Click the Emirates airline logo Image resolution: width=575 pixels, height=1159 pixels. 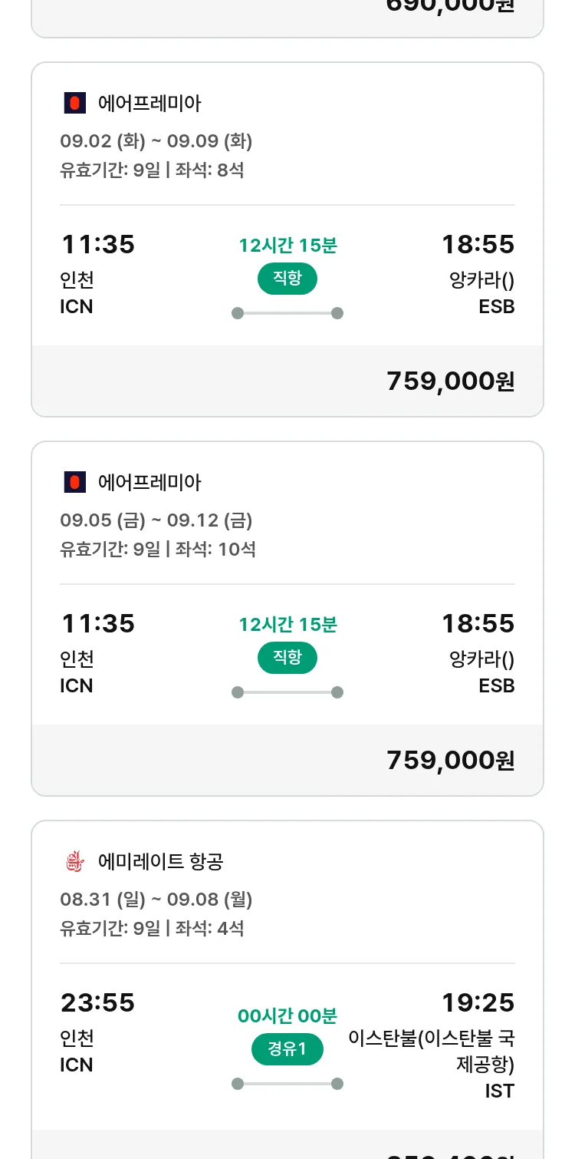point(74,861)
